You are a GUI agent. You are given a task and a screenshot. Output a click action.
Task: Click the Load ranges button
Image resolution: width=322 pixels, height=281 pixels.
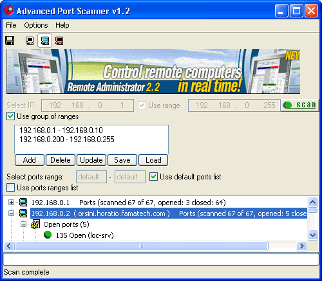tap(153, 160)
